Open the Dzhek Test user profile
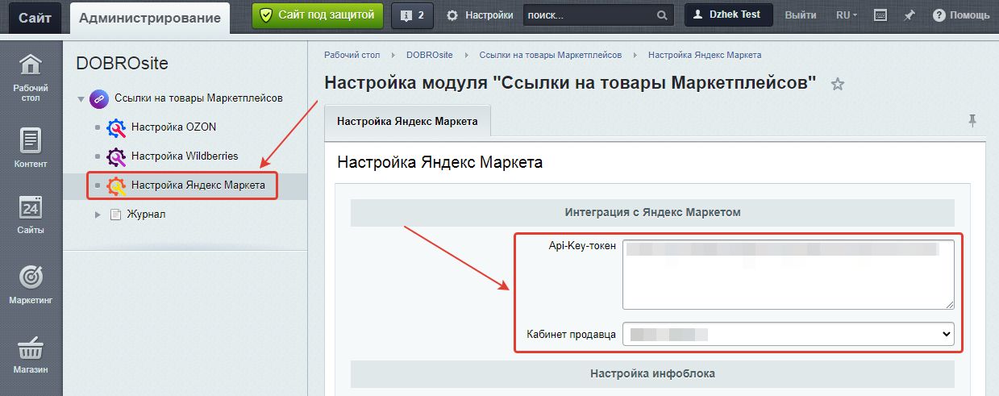The height and width of the screenshot is (396, 999). tap(728, 15)
